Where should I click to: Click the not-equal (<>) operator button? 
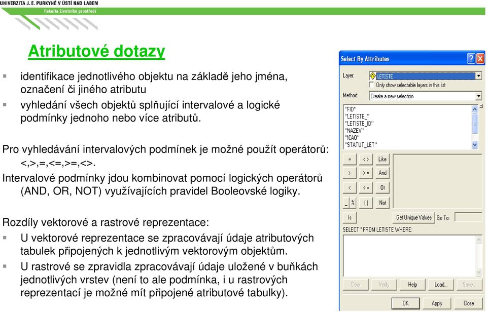(x=366, y=160)
